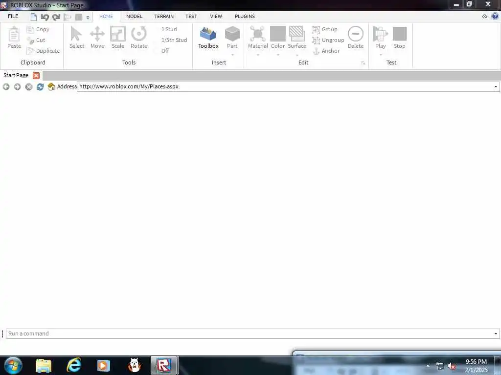The height and width of the screenshot is (375, 501).
Task: Expand the Color dropdown arrow
Action: (x=278, y=55)
